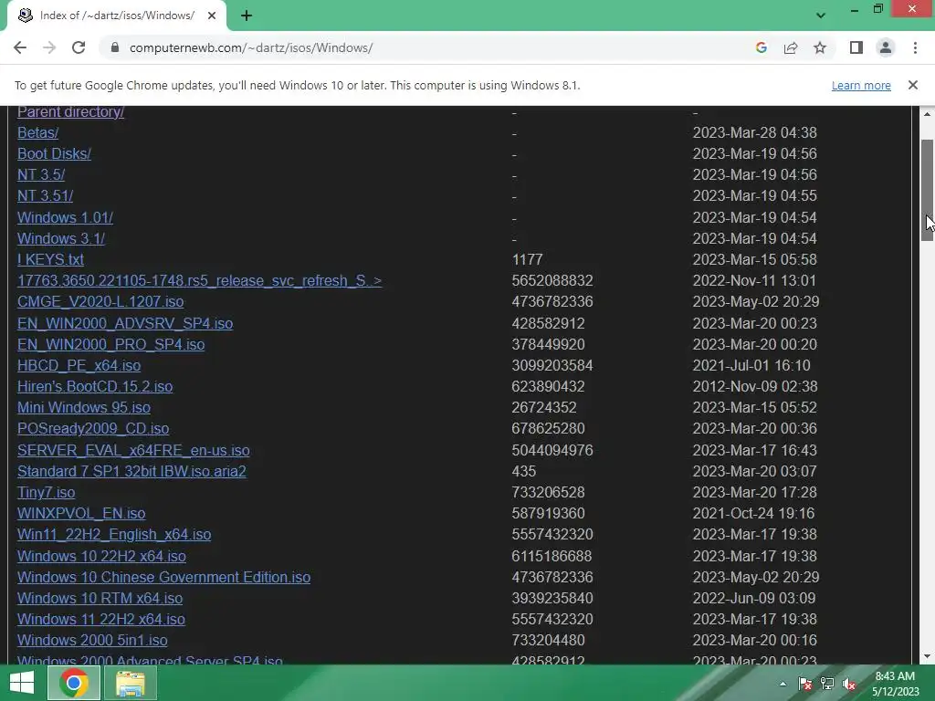Share this page using the share icon
The image size is (935, 701).
791,47
